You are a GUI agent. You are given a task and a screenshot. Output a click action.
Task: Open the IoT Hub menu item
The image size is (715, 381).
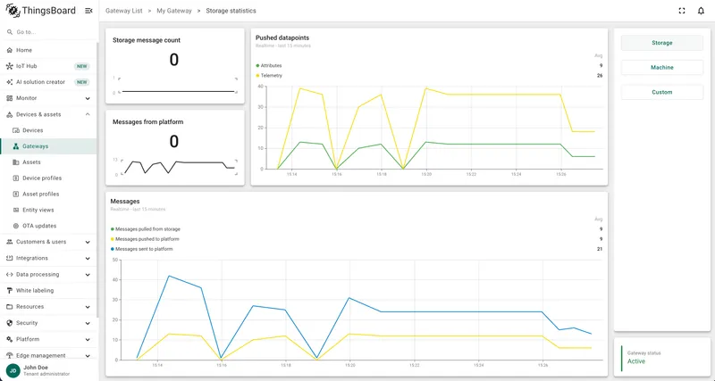click(48, 66)
